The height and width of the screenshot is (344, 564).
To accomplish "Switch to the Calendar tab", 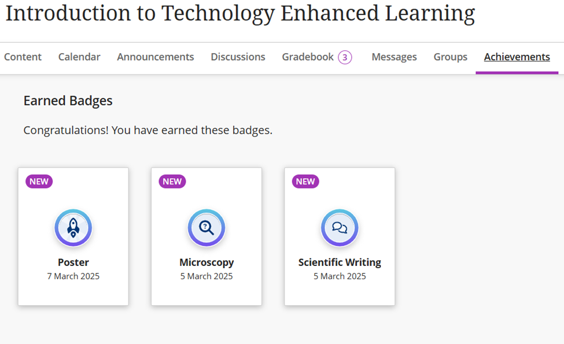I will pyautogui.click(x=79, y=57).
